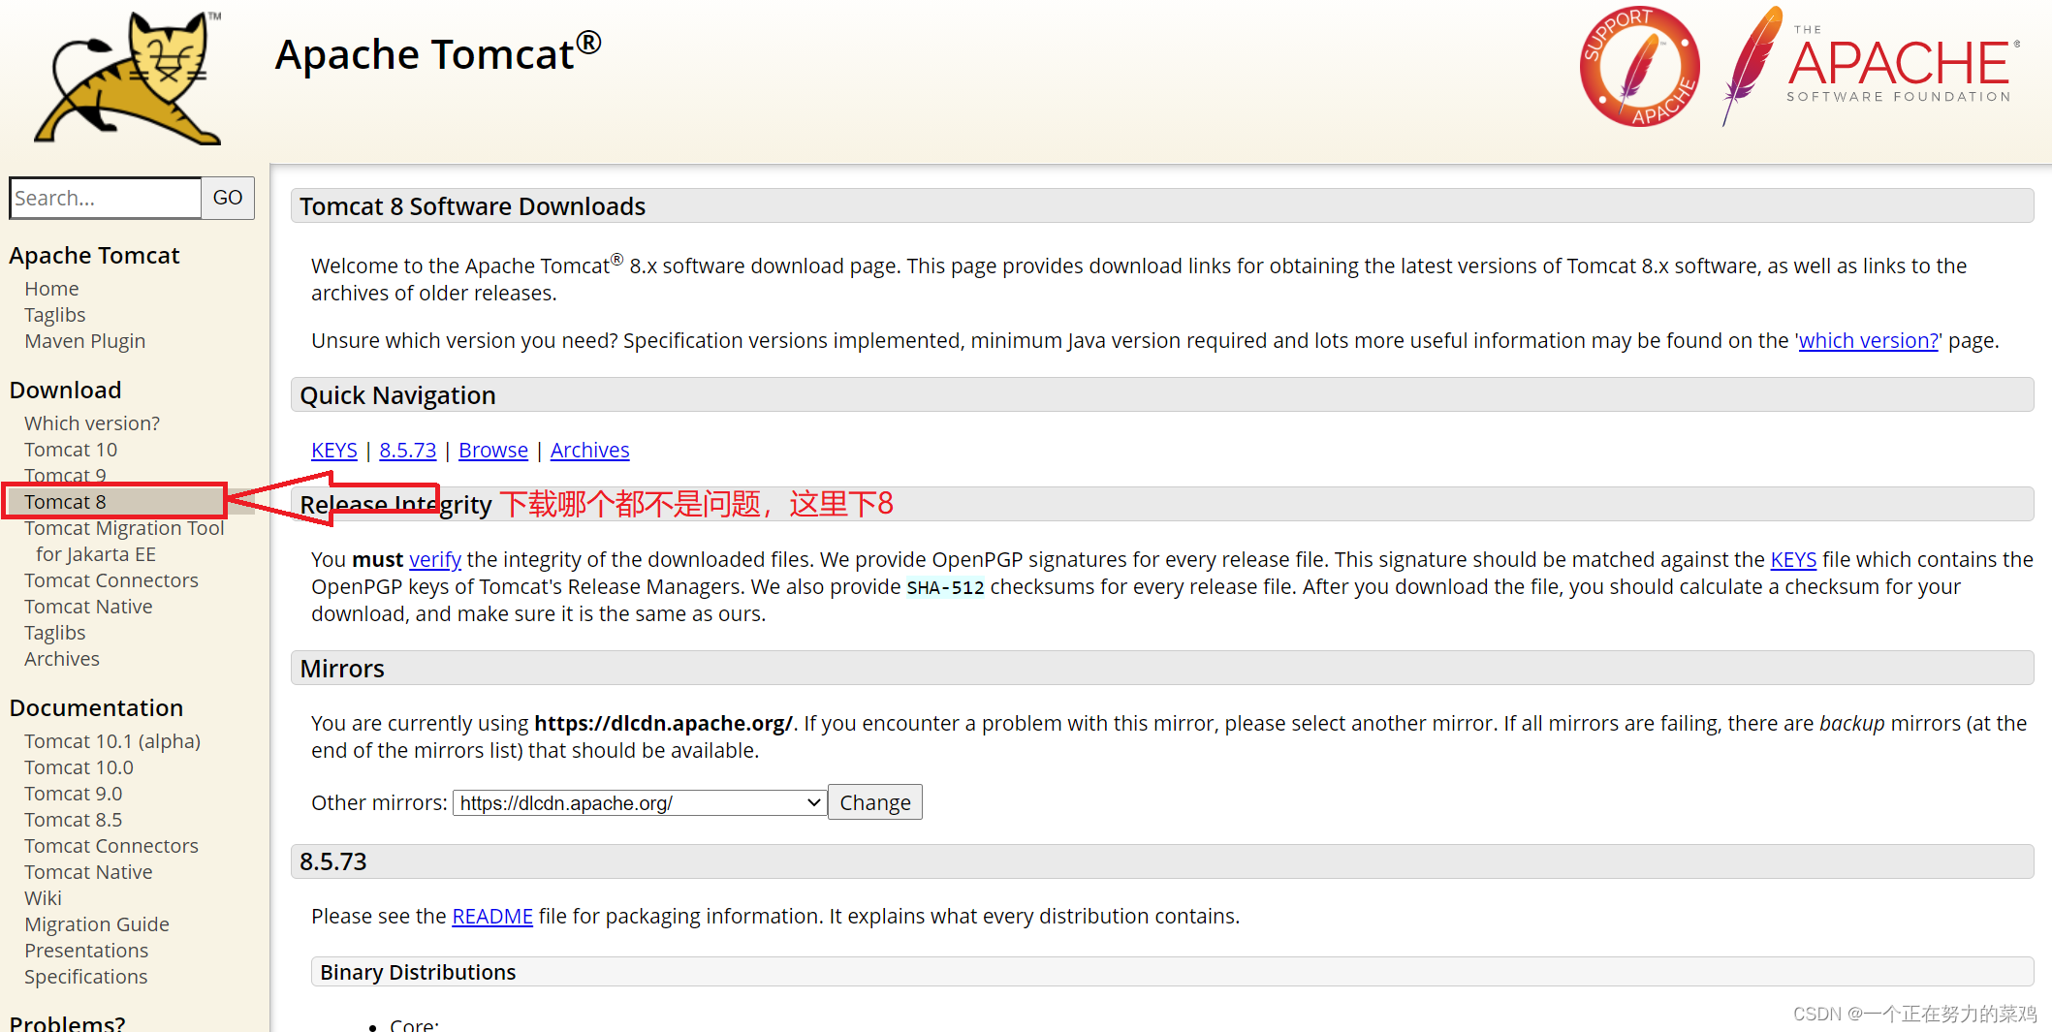The image size is (2052, 1032).
Task: Open the Specifications link
Action: click(86, 977)
